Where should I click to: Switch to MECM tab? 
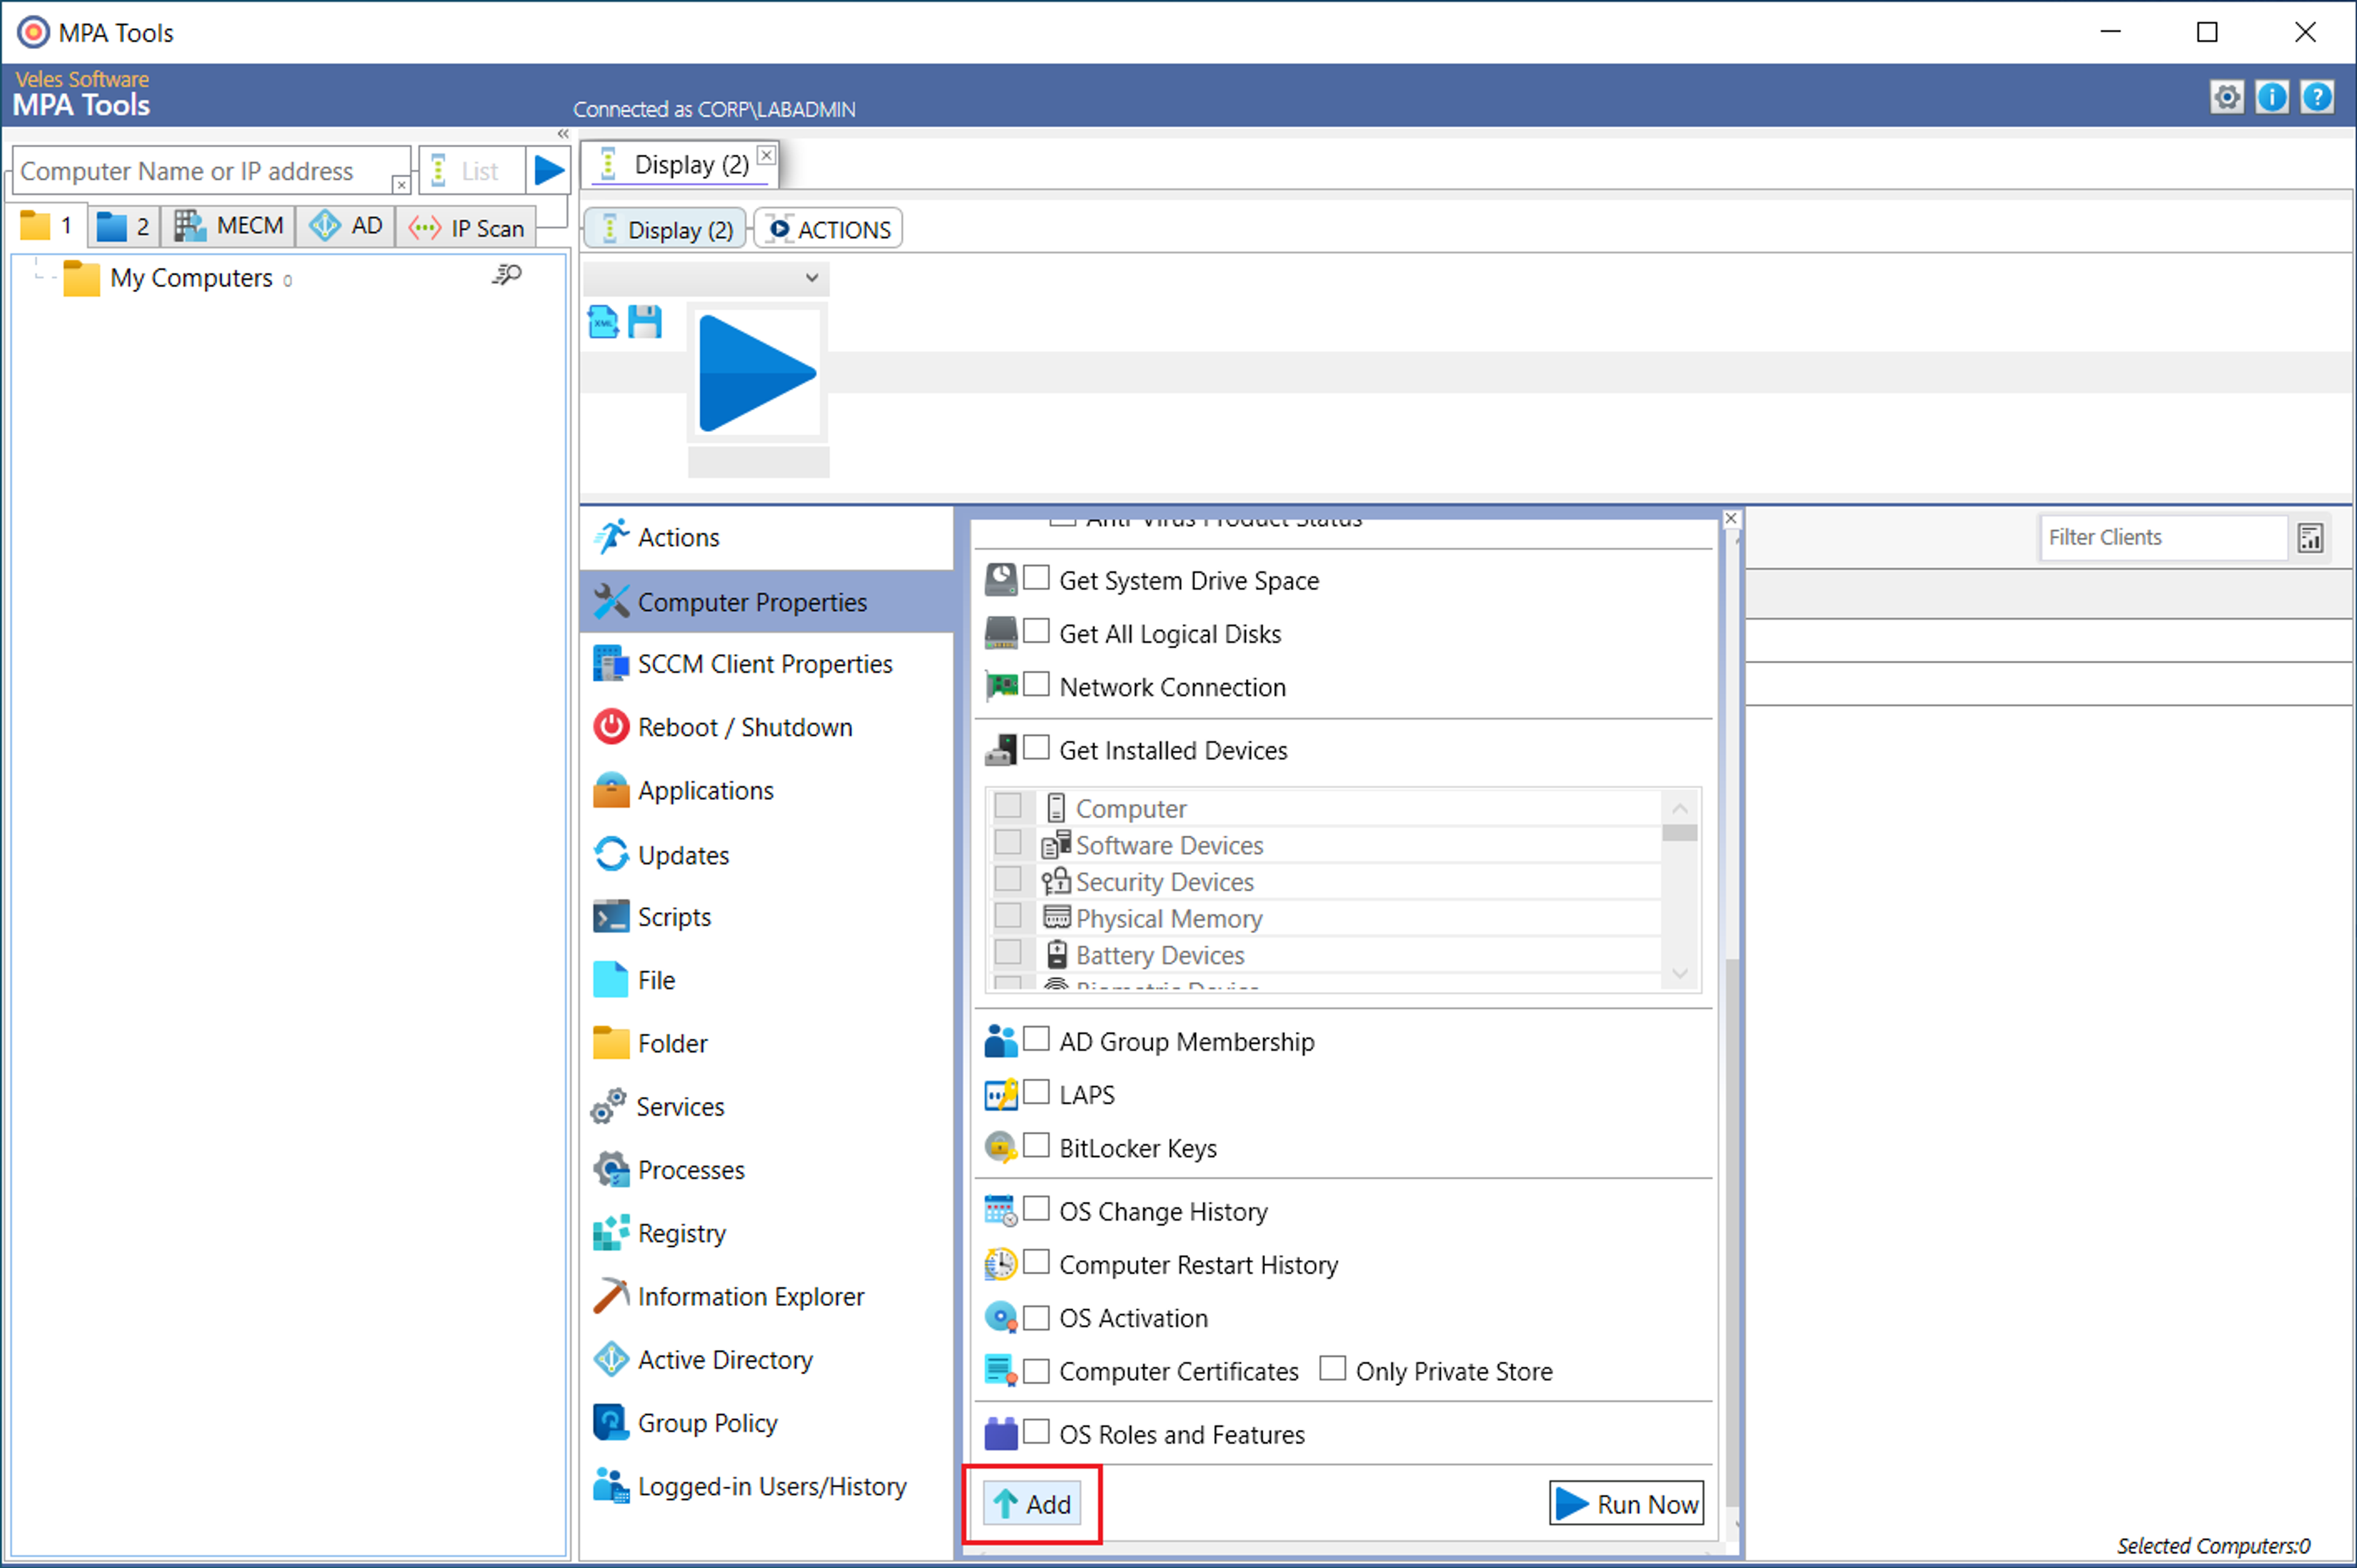(229, 226)
